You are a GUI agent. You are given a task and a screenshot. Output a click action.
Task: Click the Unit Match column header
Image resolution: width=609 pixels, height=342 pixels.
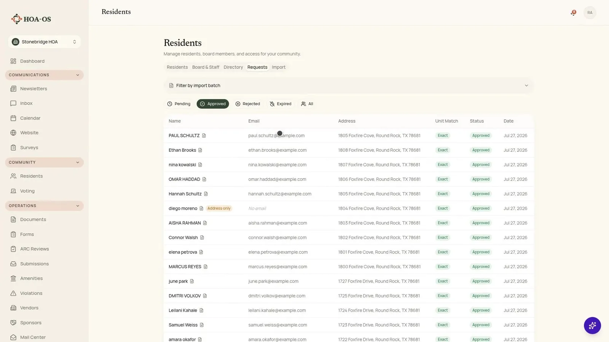point(446,121)
